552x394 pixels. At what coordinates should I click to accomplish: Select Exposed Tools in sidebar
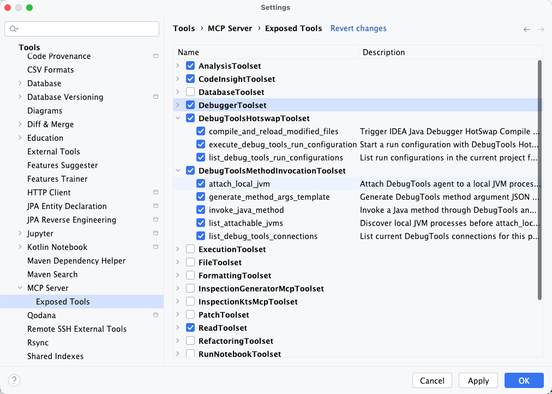point(82,302)
